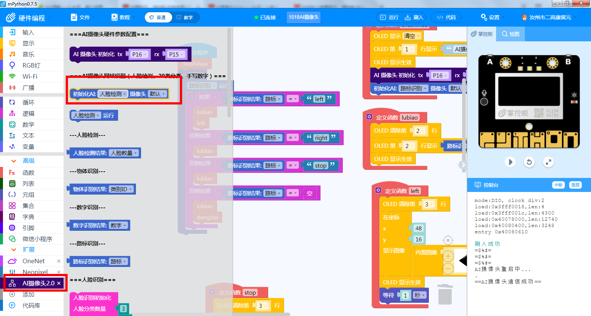Show the 代码 code view
The image size is (591, 316).
click(446, 17)
